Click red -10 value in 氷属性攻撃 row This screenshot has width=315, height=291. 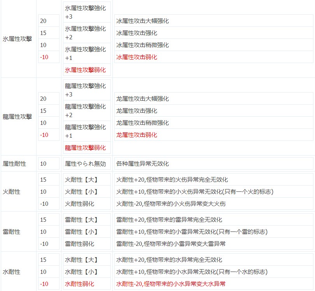point(49,57)
